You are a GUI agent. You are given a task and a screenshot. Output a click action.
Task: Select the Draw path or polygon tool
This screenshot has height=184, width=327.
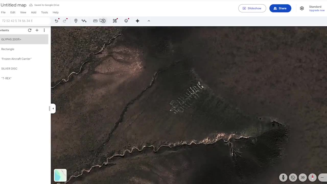(x=84, y=21)
